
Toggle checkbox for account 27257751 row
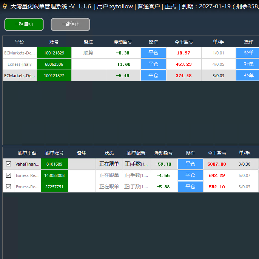[8, 186]
